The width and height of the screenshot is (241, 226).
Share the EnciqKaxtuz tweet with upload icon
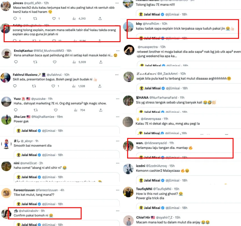click(x=101, y=62)
